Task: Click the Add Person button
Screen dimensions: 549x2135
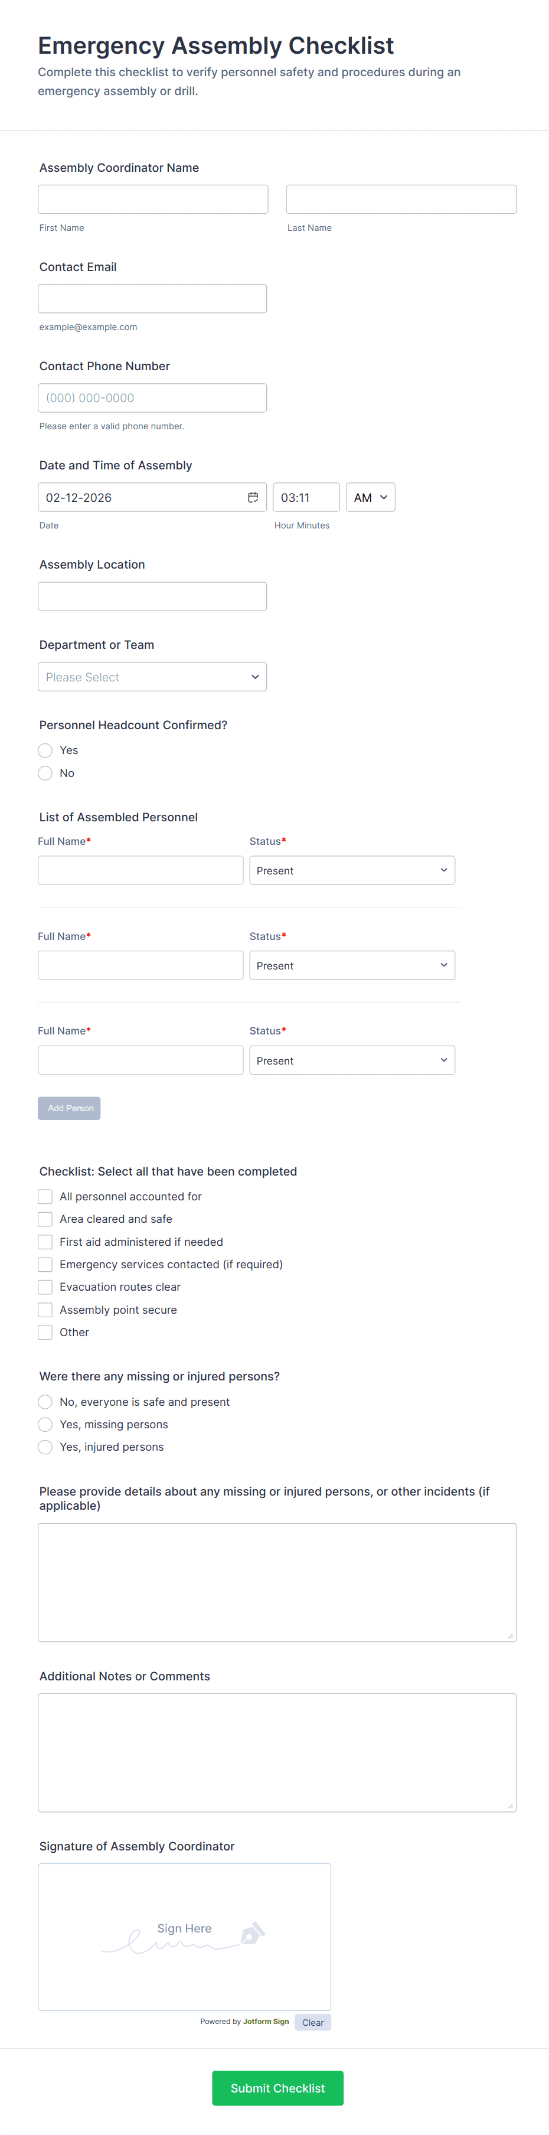Action: pyautogui.click(x=68, y=1108)
